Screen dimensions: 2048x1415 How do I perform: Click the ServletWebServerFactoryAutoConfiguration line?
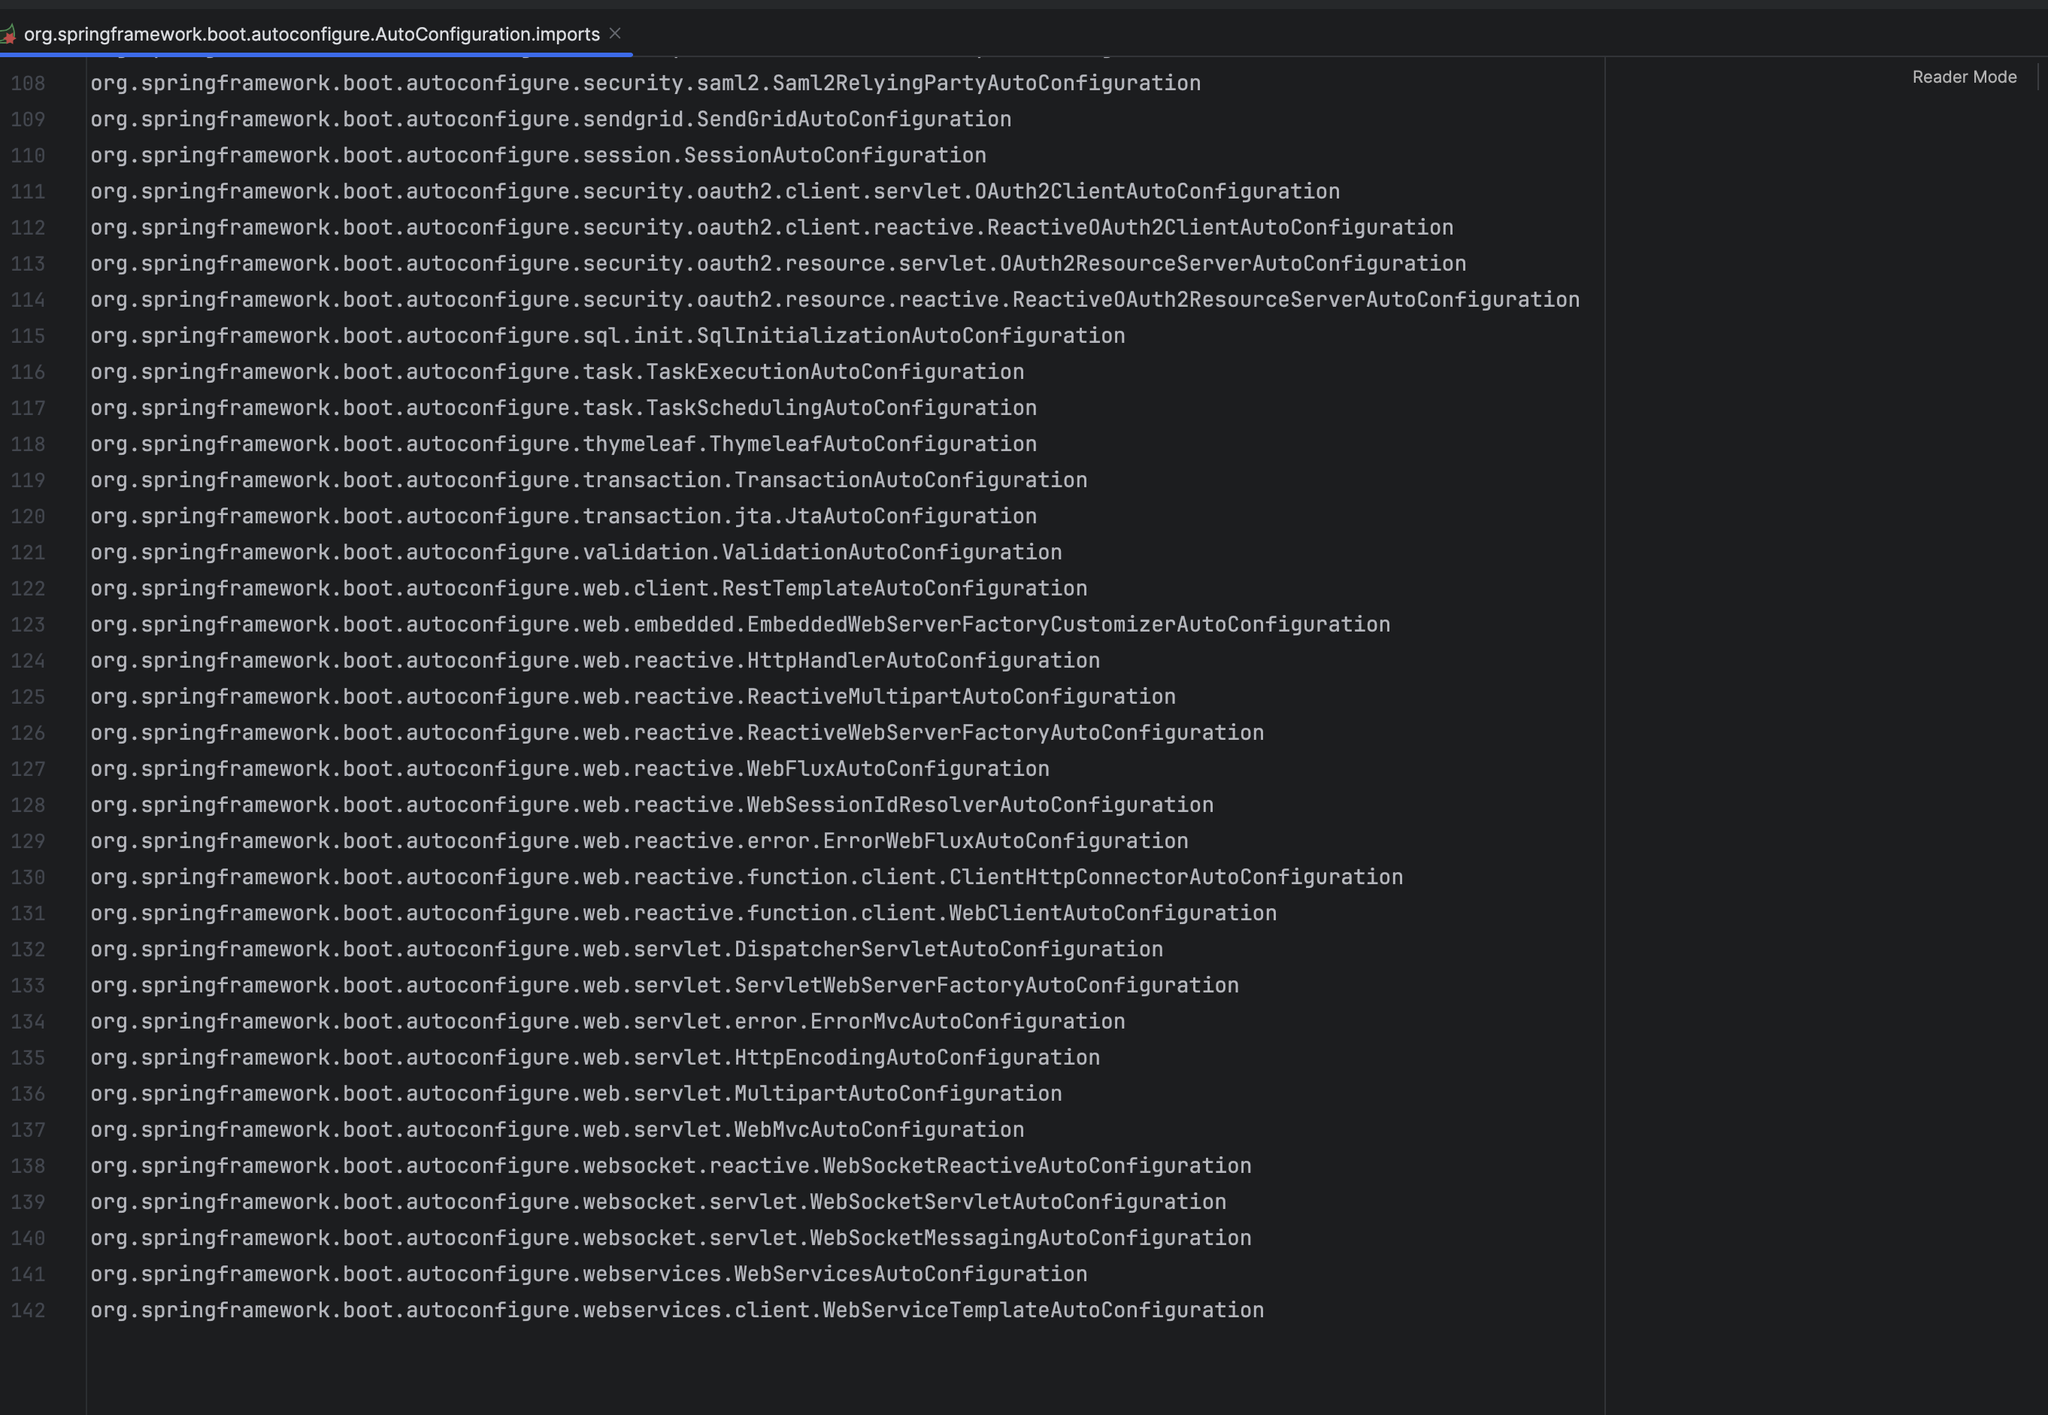[x=664, y=986]
